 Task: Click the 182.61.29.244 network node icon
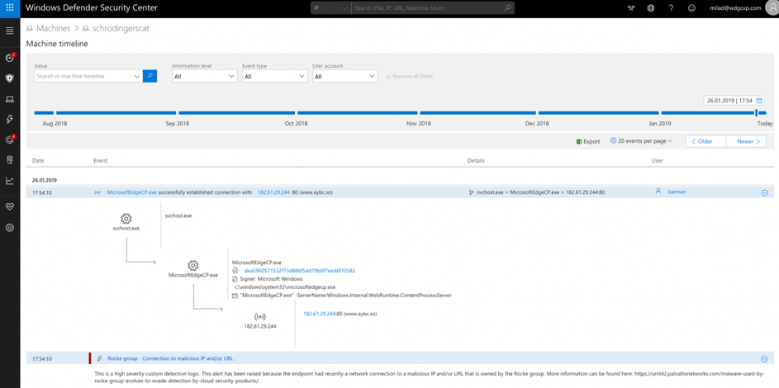pos(260,316)
